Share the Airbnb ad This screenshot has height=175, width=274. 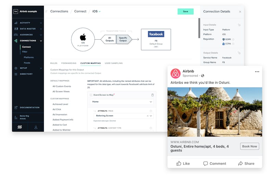[246, 163]
